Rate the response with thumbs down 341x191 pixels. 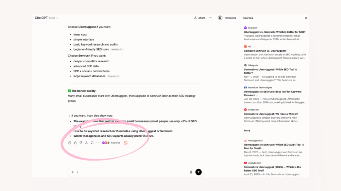(81, 143)
